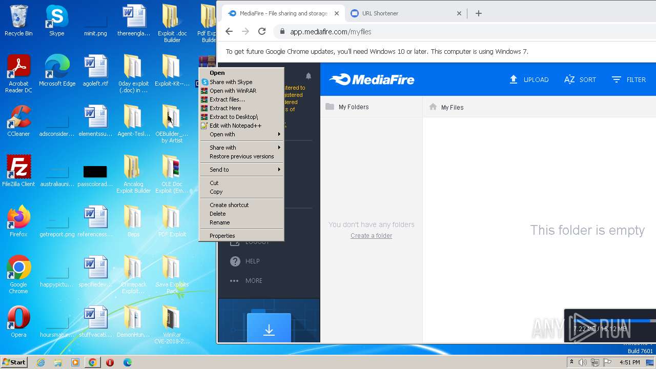Open Acrobat Reader DC shortcut
Viewport: 656px width, 369px height.
[18, 74]
